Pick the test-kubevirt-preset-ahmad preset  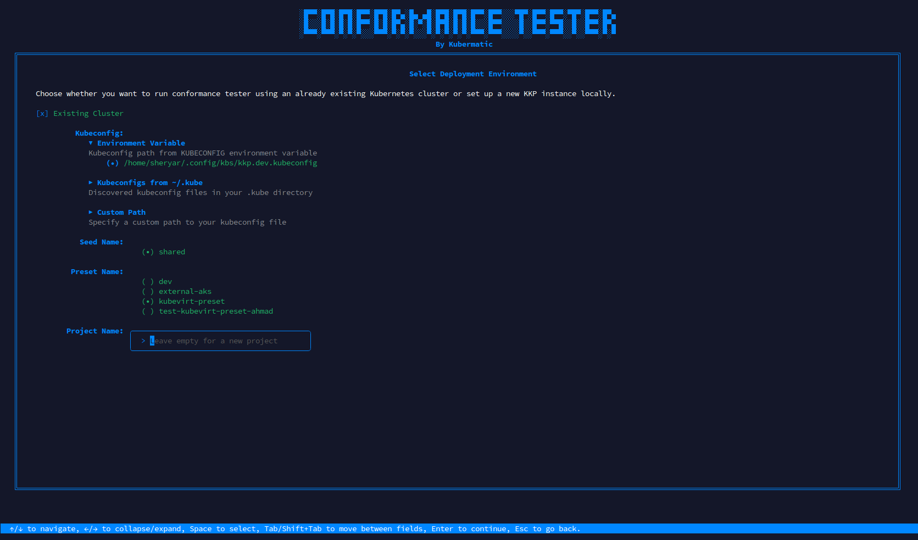(x=148, y=311)
